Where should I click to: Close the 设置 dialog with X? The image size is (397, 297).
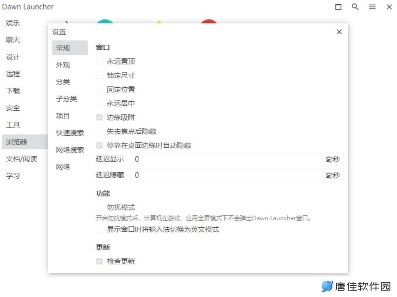339,32
